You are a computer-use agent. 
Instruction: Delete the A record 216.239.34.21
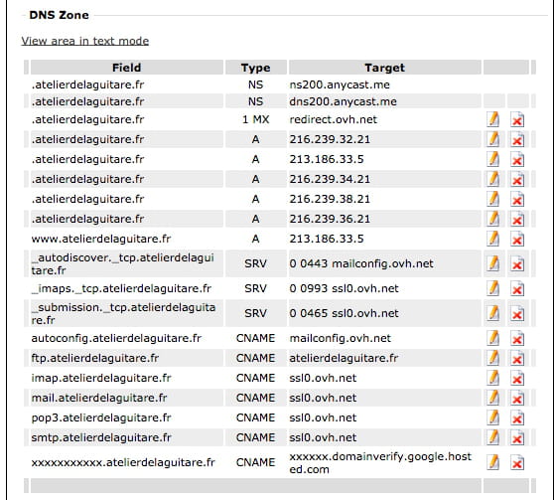[517, 179]
